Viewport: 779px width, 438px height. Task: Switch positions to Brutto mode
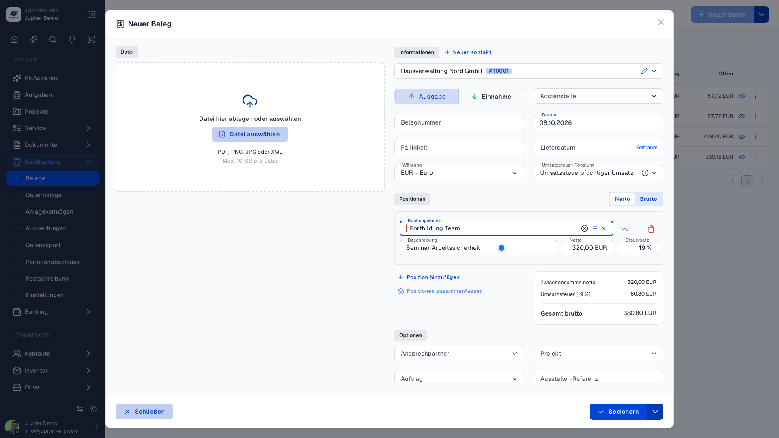click(648, 199)
